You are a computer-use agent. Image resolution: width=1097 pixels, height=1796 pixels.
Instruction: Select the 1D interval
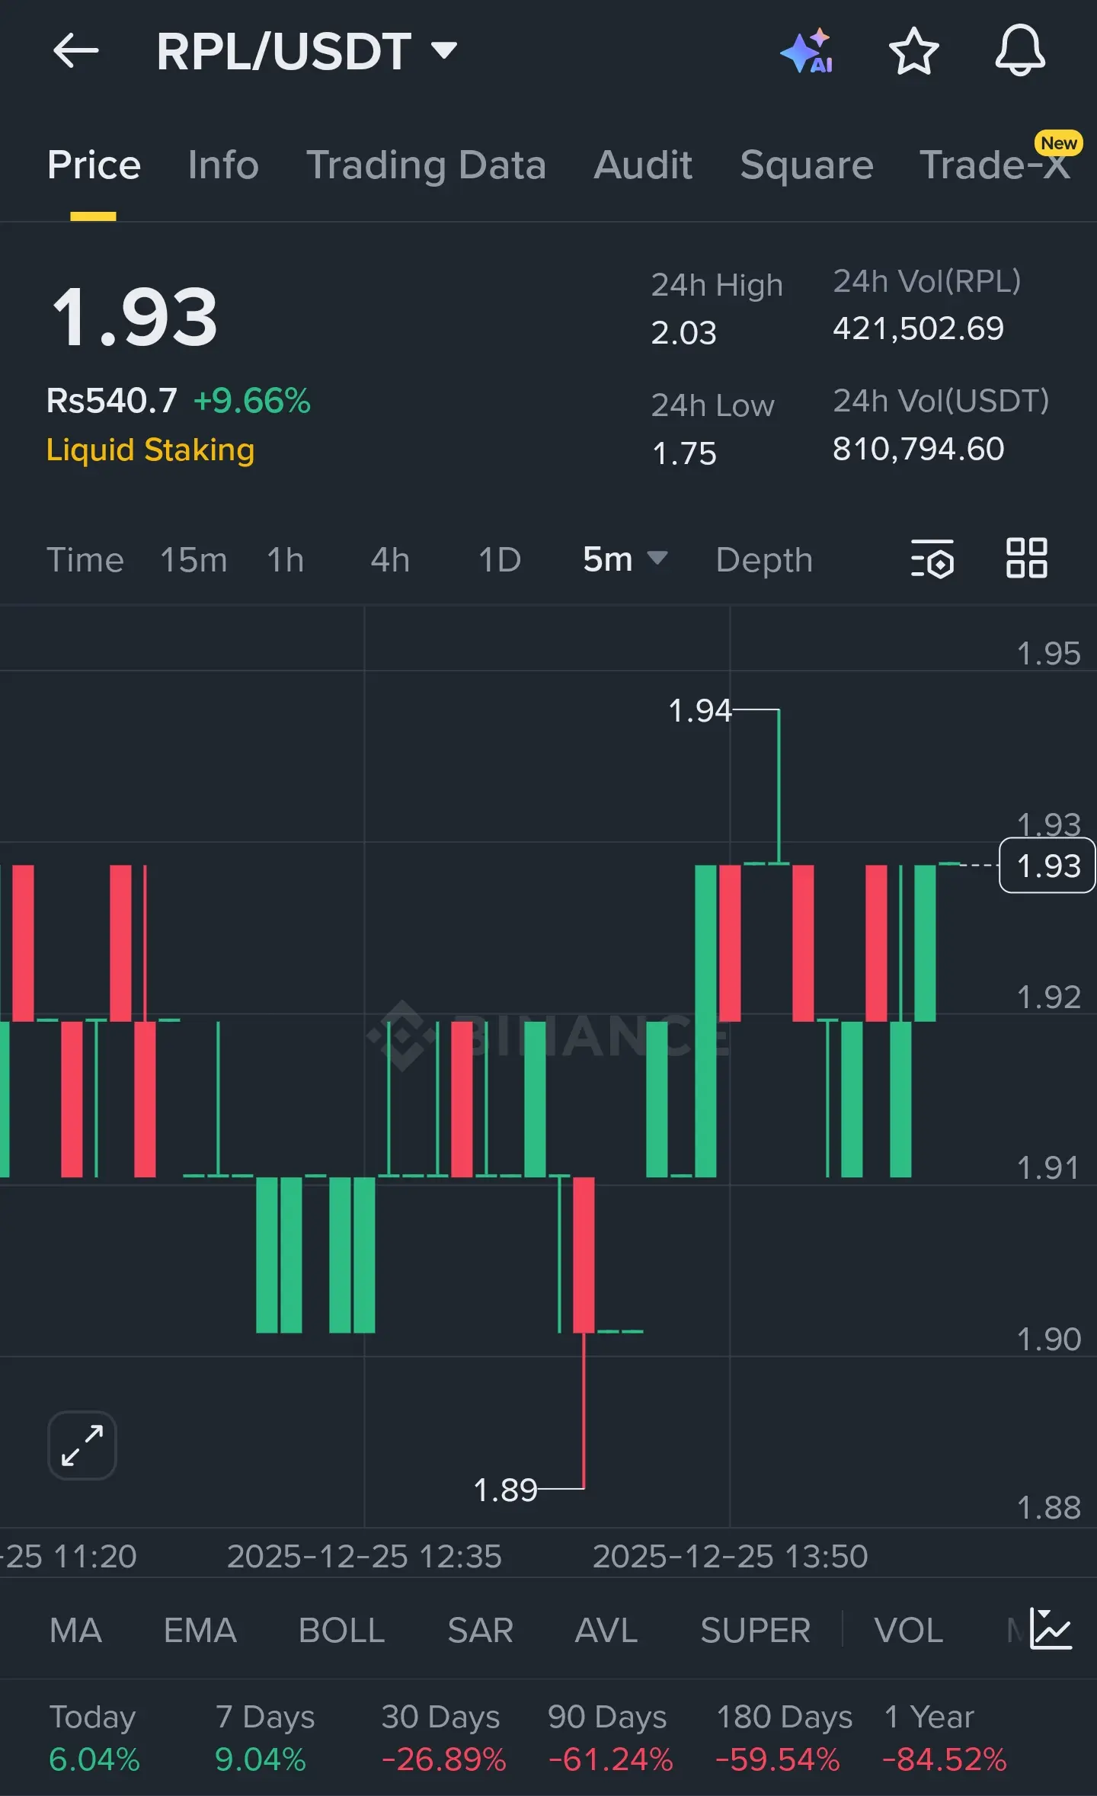[x=500, y=559]
